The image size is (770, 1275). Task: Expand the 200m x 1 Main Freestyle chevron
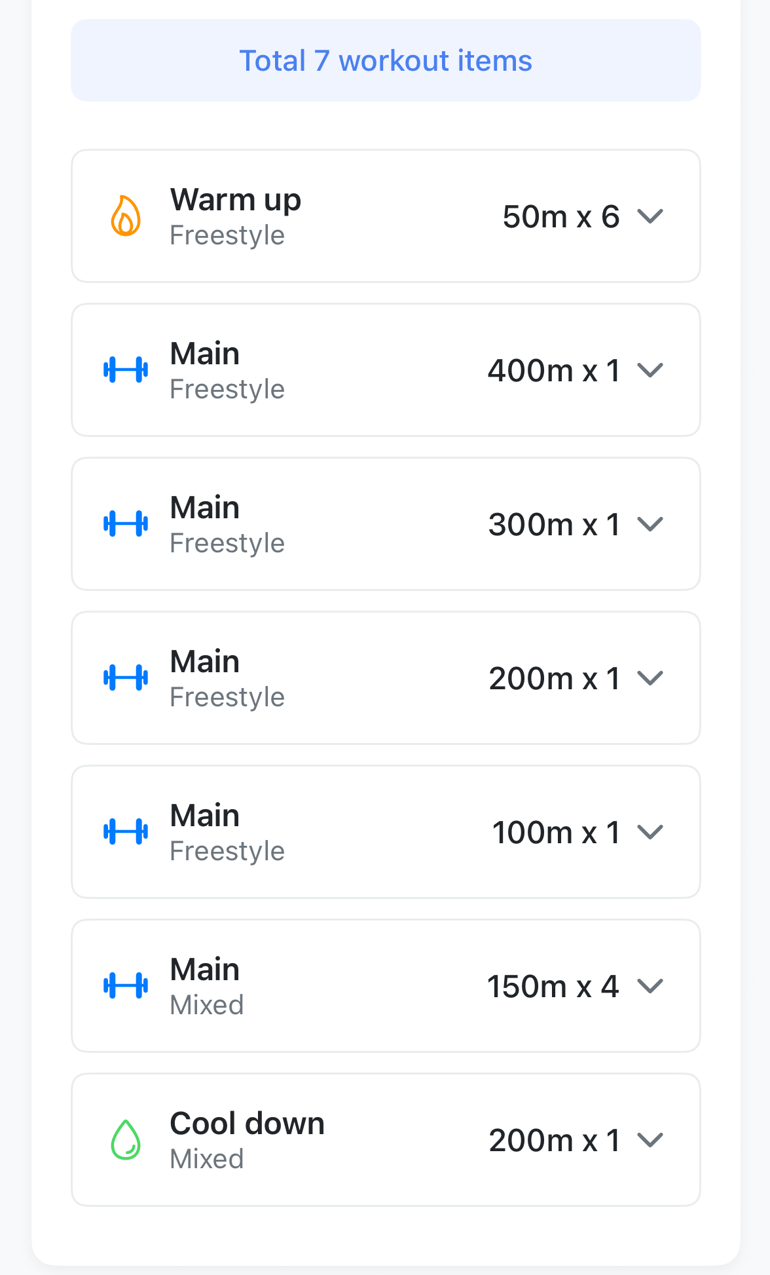pos(650,678)
